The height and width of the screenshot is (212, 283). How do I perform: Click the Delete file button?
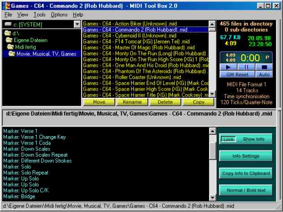[165, 102]
